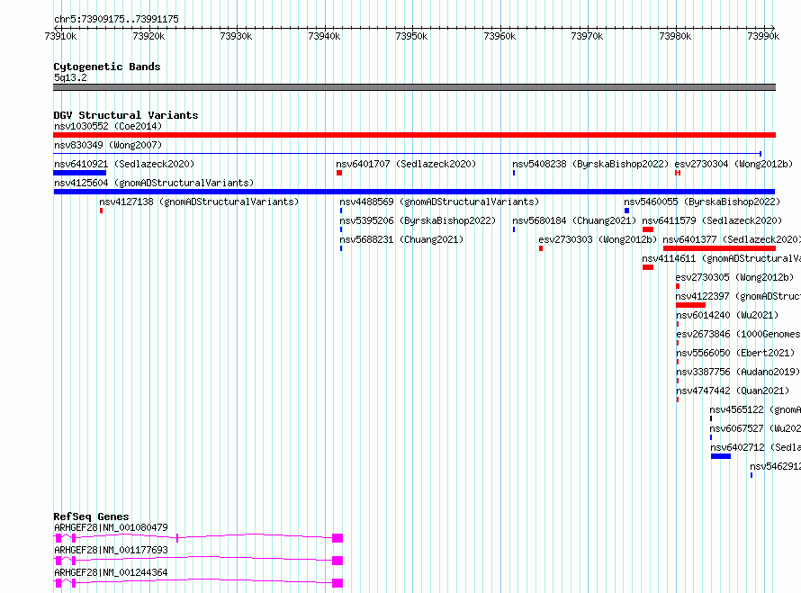Open the nsv4125604 (gnomADStructuralVariants) label
The image size is (801, 593).
pos(154,183)
